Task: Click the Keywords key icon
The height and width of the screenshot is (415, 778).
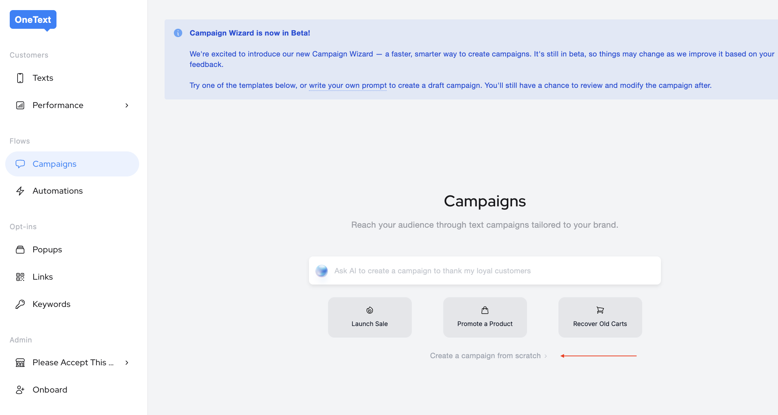Action: point(20,304)
